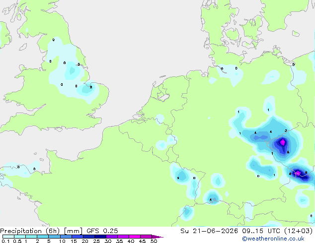
Task: Click the 45–50 mm legend swatch
Action: click(146, 237)
